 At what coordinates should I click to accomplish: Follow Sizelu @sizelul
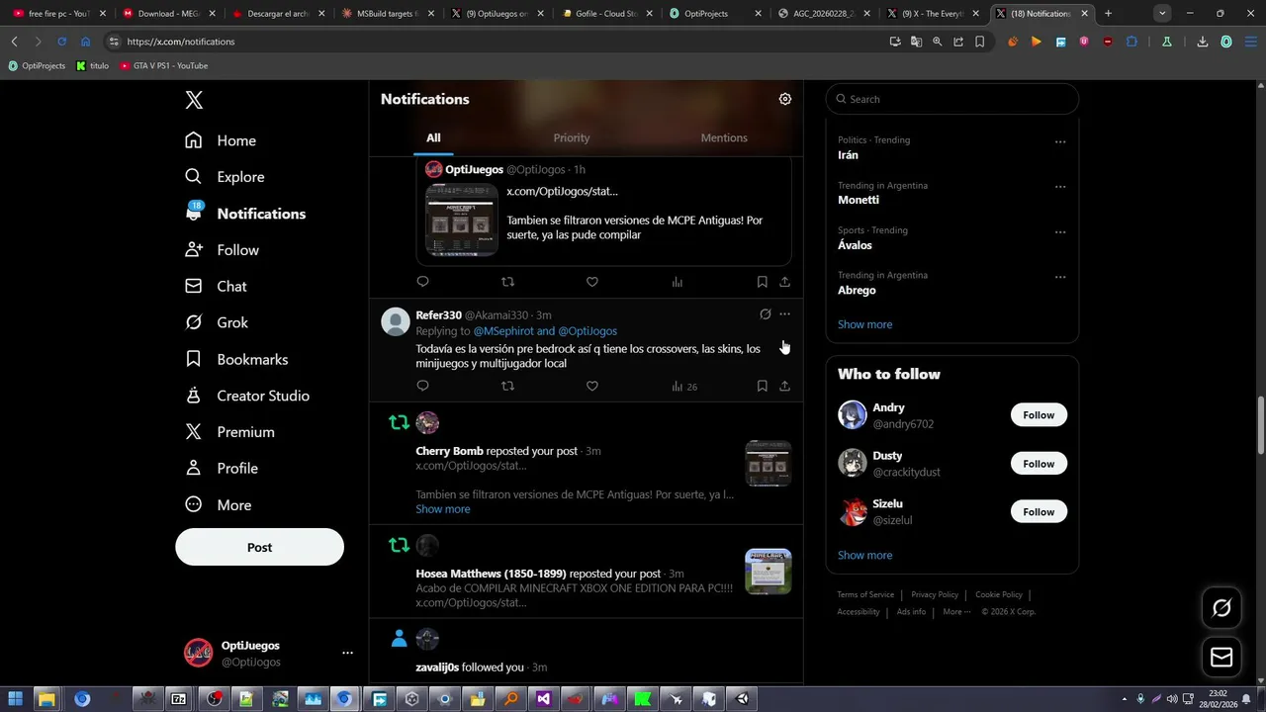(x=1039, y=511)
